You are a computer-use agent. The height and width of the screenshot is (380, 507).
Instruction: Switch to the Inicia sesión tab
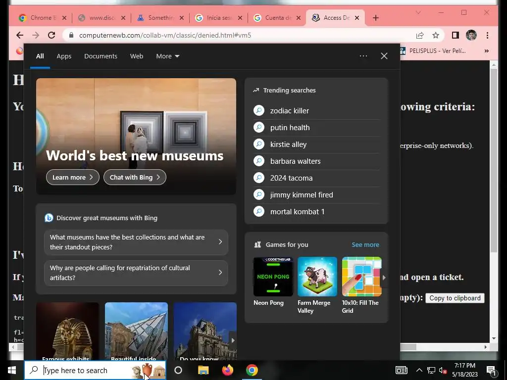(x=218, y=18)
